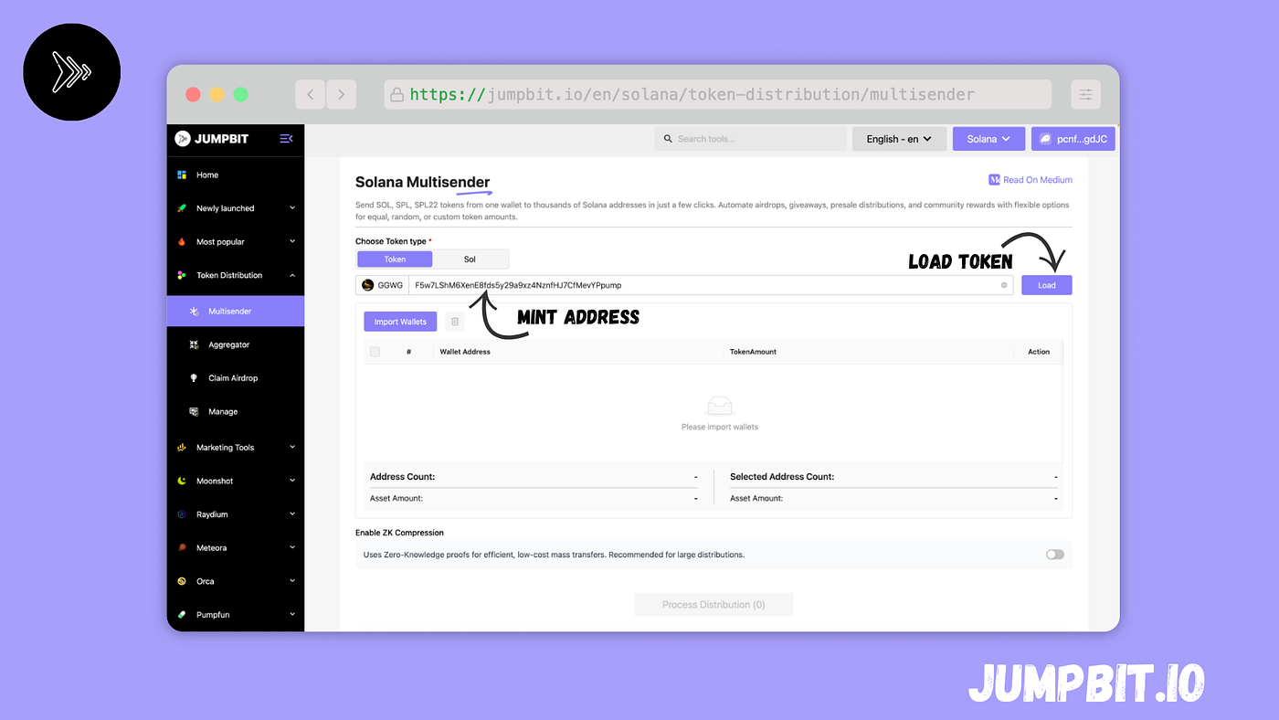Viewport: 1279px width, 720px height.
Task: Check the select-all checkbox in table header
Action: click(x=375, y=352)
